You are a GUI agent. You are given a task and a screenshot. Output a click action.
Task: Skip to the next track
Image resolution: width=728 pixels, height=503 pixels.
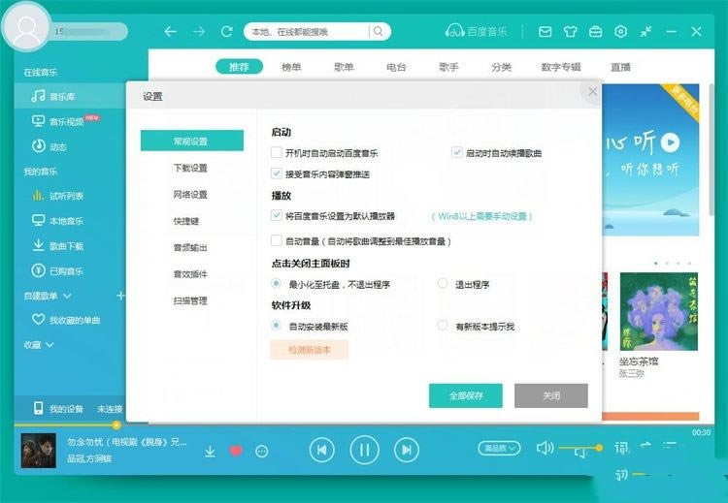[x=407, y=449]
